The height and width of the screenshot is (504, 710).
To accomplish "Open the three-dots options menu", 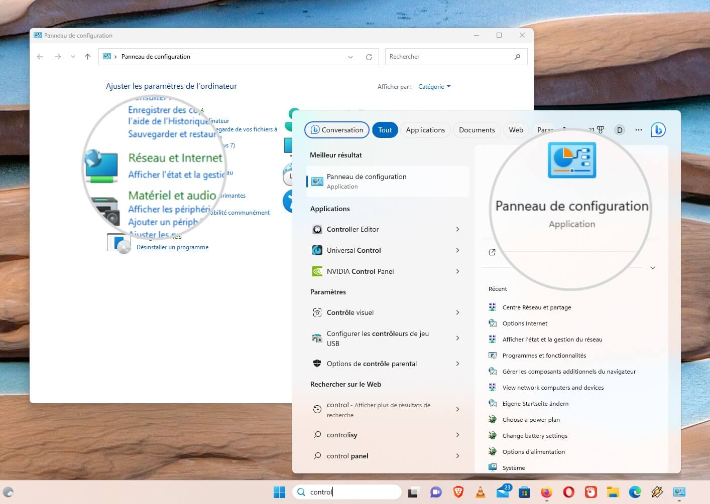I will pyautogui.click(x=639, y=130).
